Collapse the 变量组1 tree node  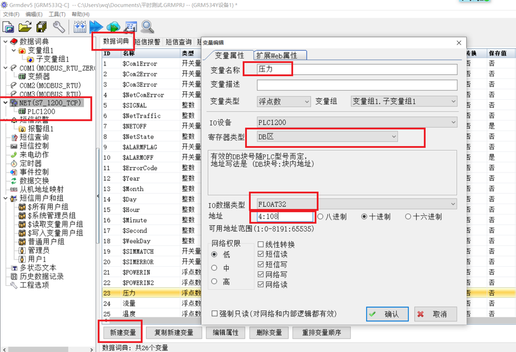click(x=13, y=50)
